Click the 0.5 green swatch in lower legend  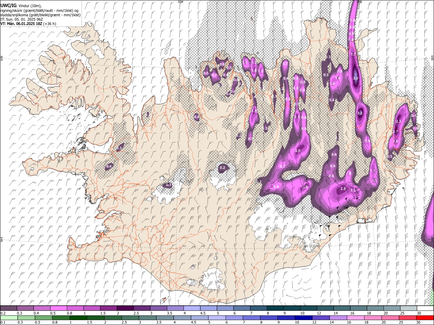coord(44,318)
